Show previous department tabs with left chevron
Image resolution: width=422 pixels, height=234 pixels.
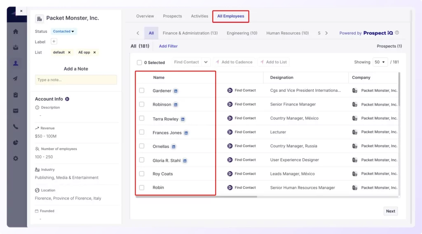138,33
